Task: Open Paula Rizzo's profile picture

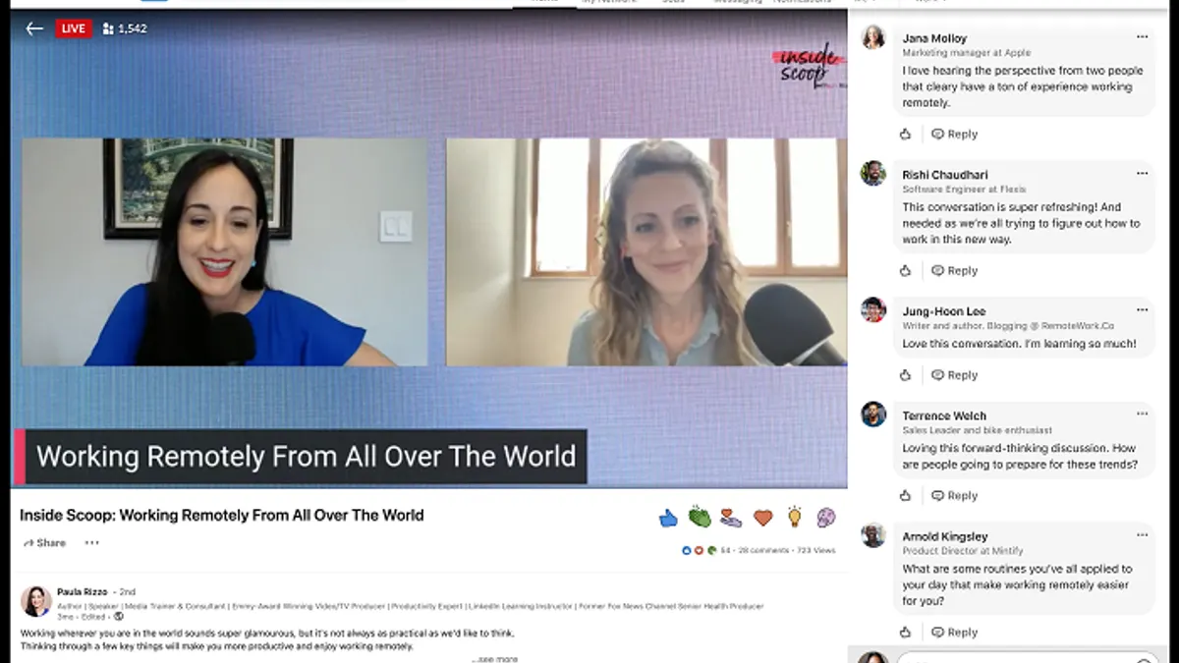Action: point(36,600)
